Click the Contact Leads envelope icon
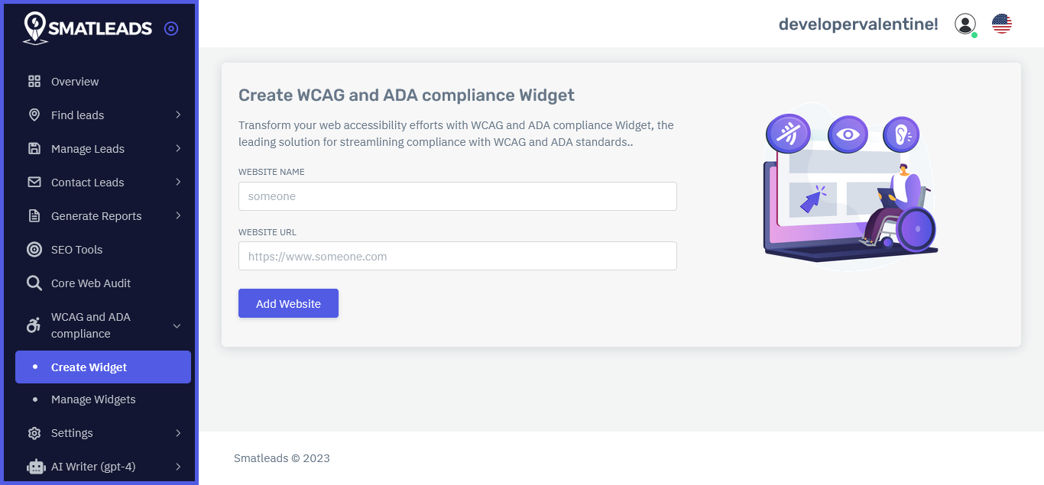This screenshot has height=485, width=1044. (x=34, y=183)
